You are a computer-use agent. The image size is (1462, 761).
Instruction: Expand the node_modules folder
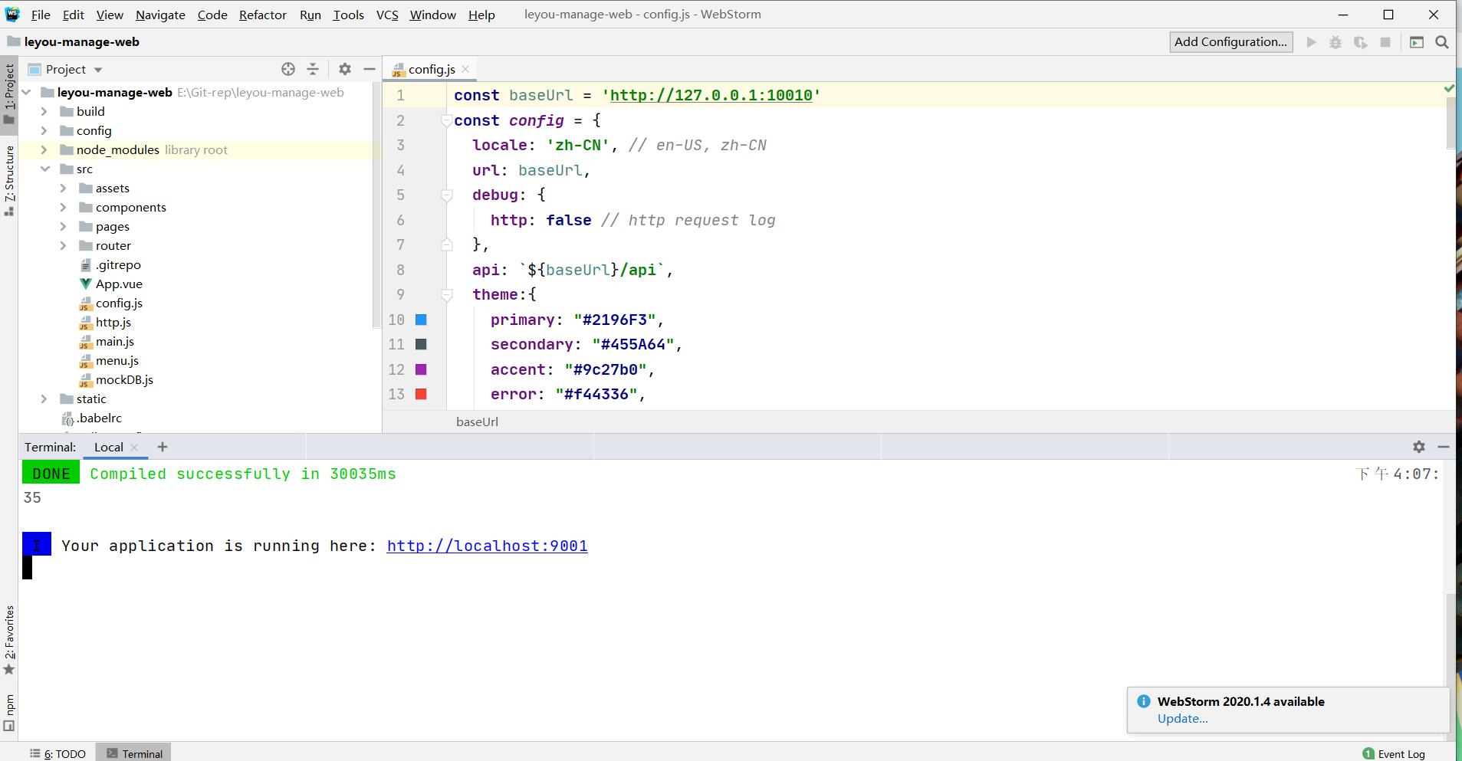coord(44,149)
